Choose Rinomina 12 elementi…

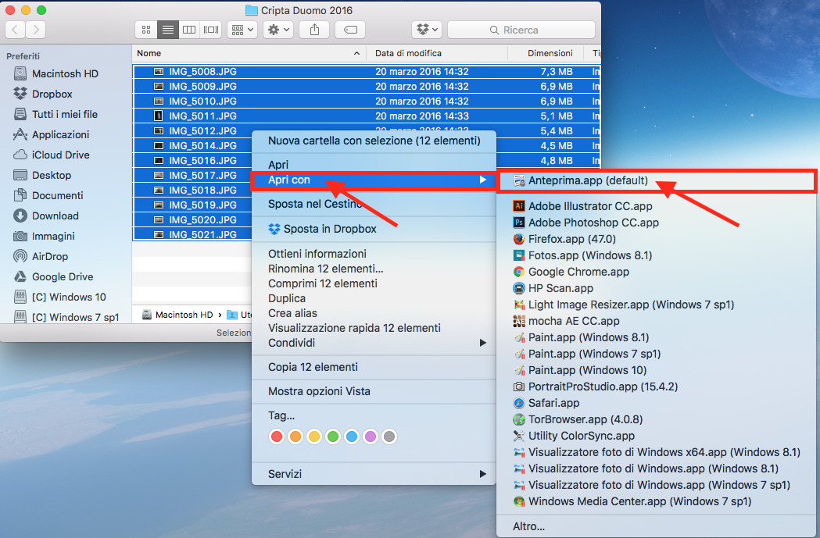point(374,269)
